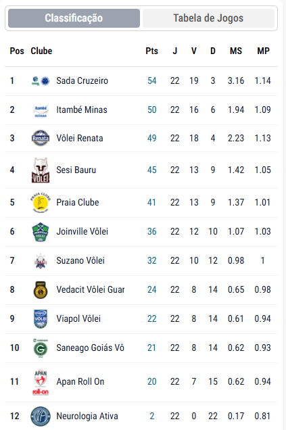Click Sada Cruzeiro's 54 points value
286x430 pixels.
152,81
